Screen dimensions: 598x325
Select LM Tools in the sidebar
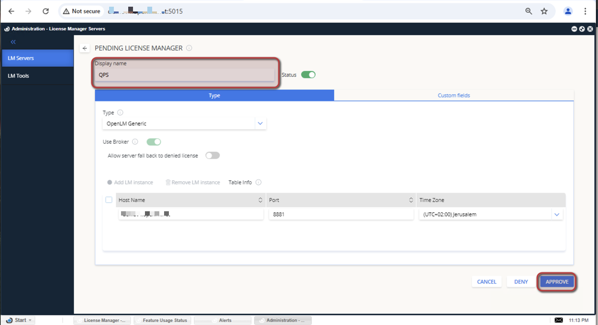coord(19,76)
